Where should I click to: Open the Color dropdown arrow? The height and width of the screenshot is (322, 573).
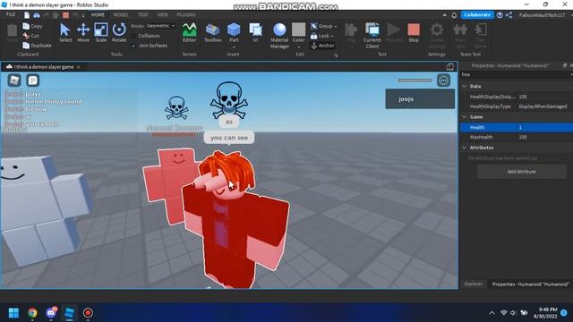[x=298, y=47]
